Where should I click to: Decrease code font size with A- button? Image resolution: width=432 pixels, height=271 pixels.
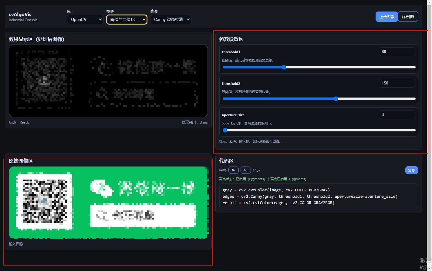pyautogui.click(x=234, y=170)
